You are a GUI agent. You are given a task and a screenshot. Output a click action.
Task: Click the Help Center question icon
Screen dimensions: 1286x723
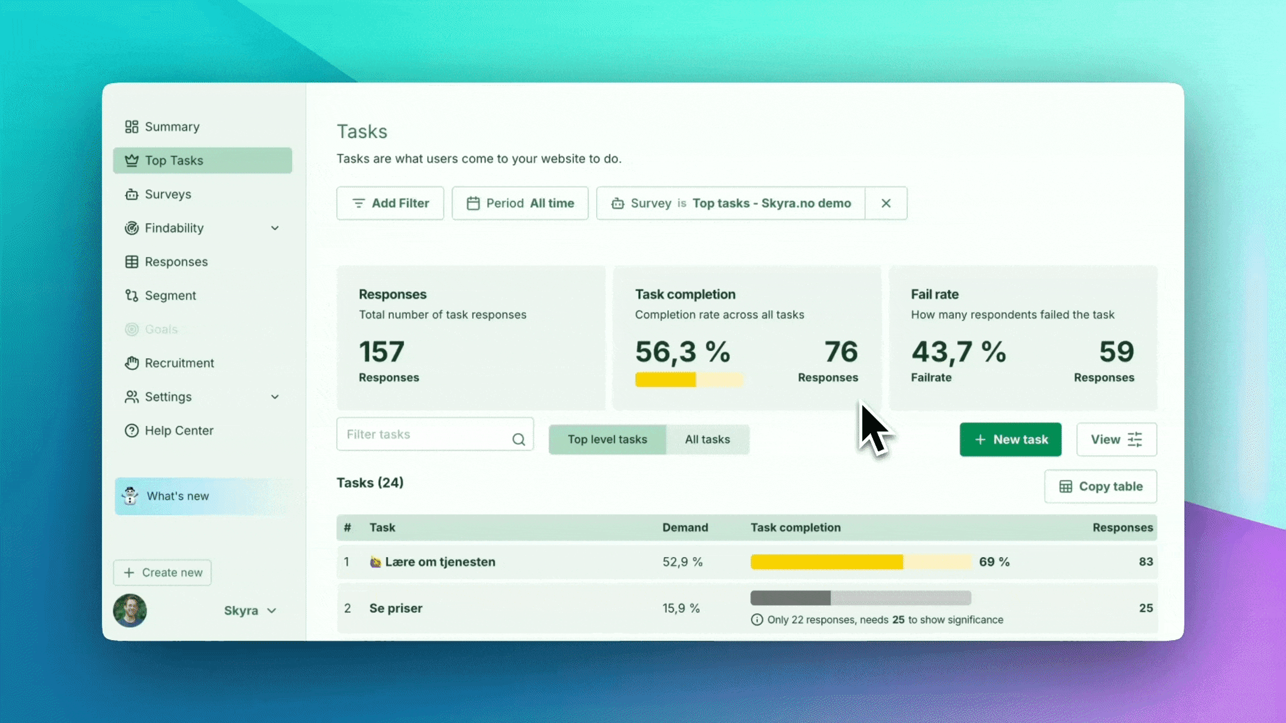tap(131, 430)
